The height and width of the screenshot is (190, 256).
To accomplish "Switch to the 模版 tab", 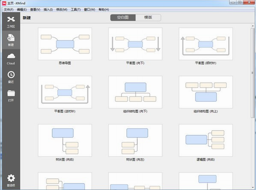I will [x=148, y=17].
